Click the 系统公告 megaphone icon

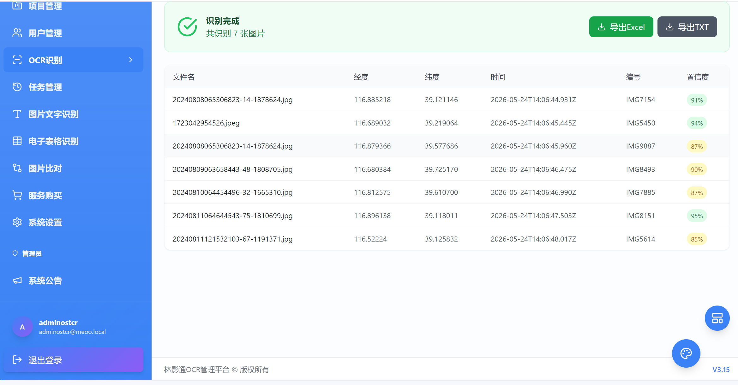(x=17, y=280)
